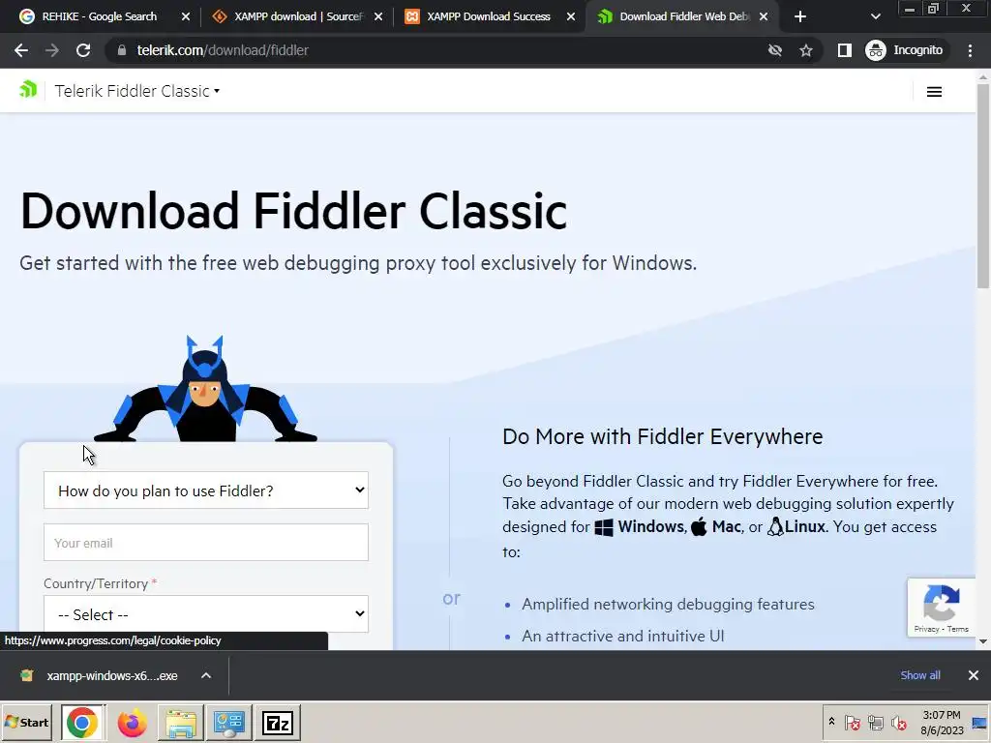The height and width of the screenshot is (743, 991).
Task: Click the control panel taskbar icon
Action: pyautogui.click(x=228, y=723)
